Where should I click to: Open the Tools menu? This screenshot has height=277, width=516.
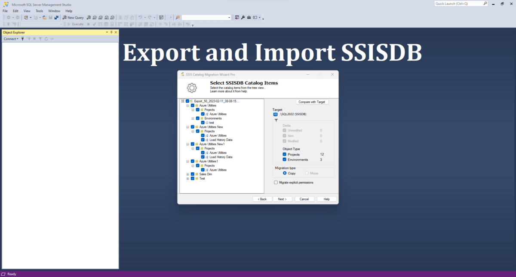pos(39,11)
